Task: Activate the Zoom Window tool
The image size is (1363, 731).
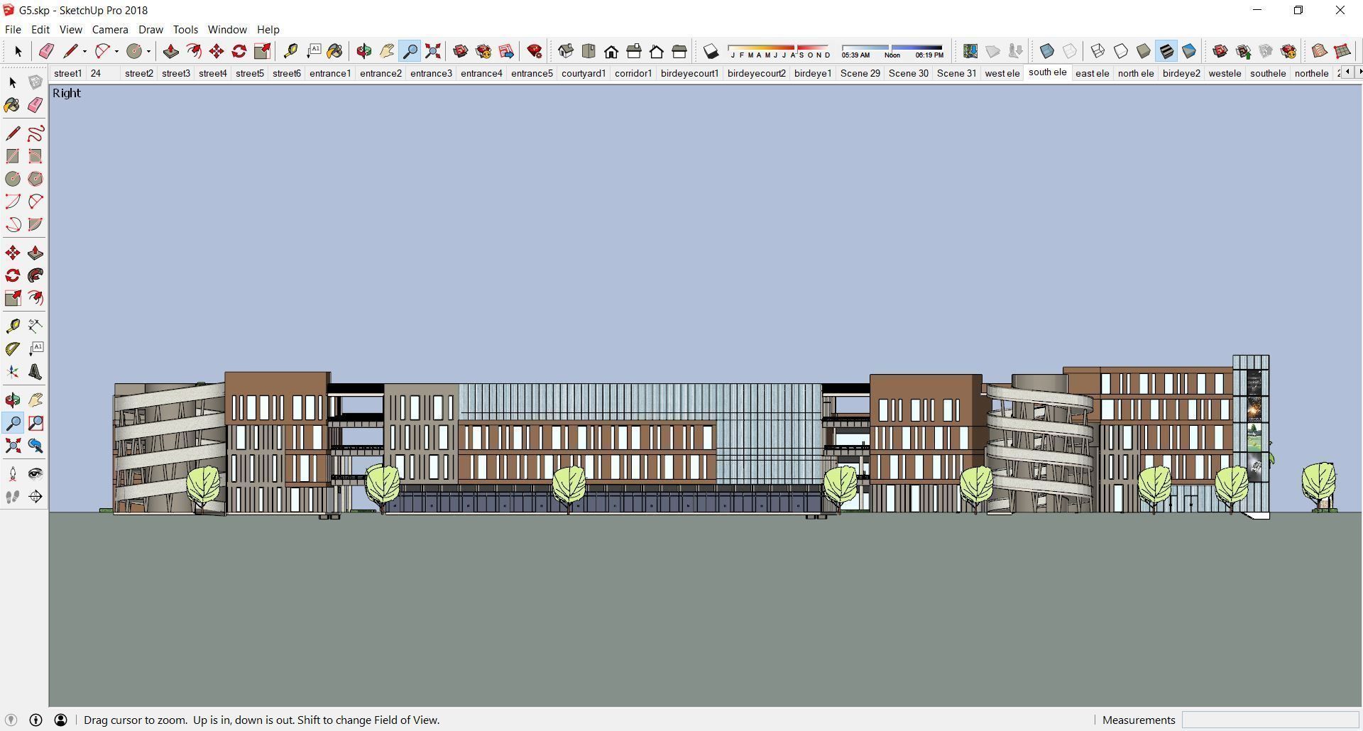Action: coord(35,423)
